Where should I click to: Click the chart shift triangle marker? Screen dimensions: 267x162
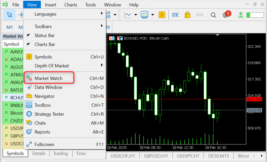(217, 35)
